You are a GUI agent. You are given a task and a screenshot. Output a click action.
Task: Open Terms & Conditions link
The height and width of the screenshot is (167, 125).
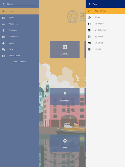[x=20, y=62]
